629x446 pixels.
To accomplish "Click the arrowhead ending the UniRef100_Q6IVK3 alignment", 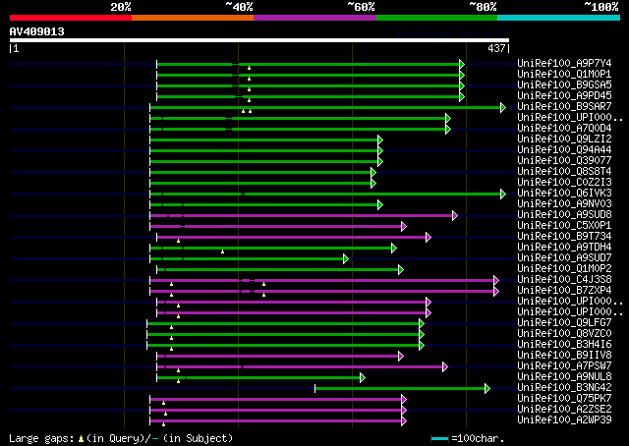I will 503,195.
